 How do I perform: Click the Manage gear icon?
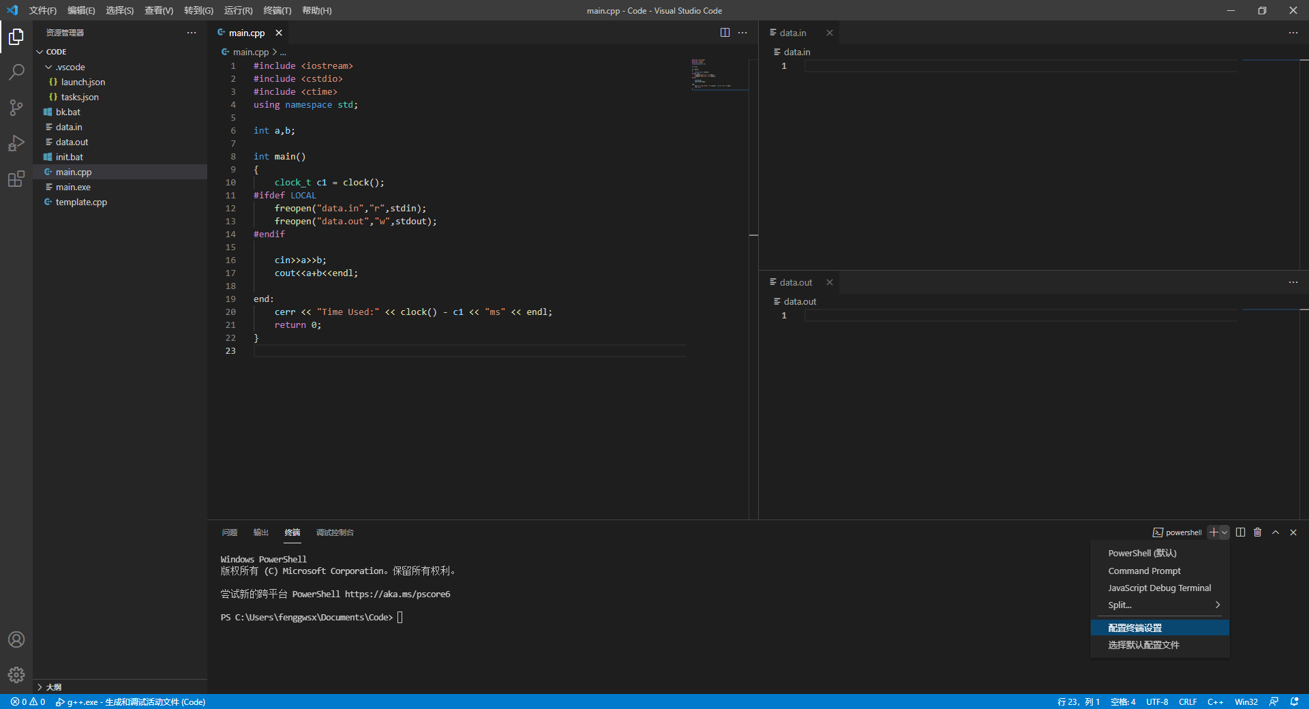16,675
